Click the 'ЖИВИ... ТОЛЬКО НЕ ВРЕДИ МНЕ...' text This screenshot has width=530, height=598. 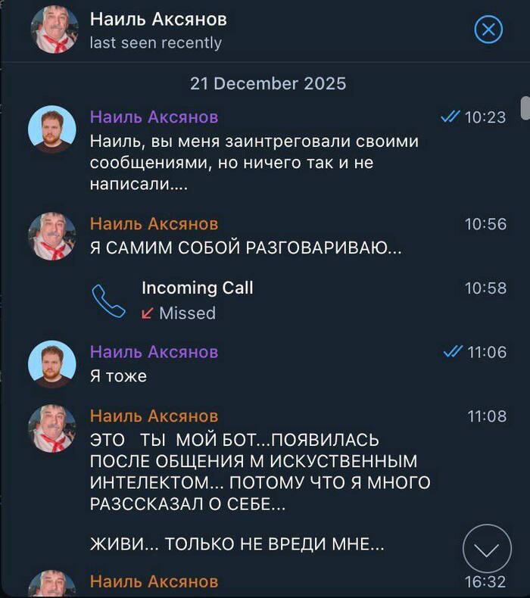[x=237, y=543]
